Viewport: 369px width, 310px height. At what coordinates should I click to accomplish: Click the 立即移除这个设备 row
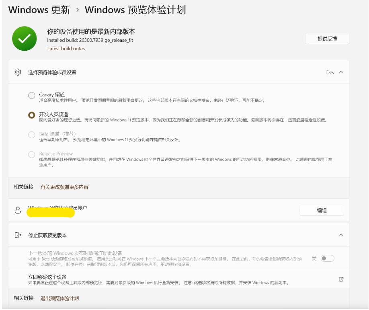click(x=179, y=279)
